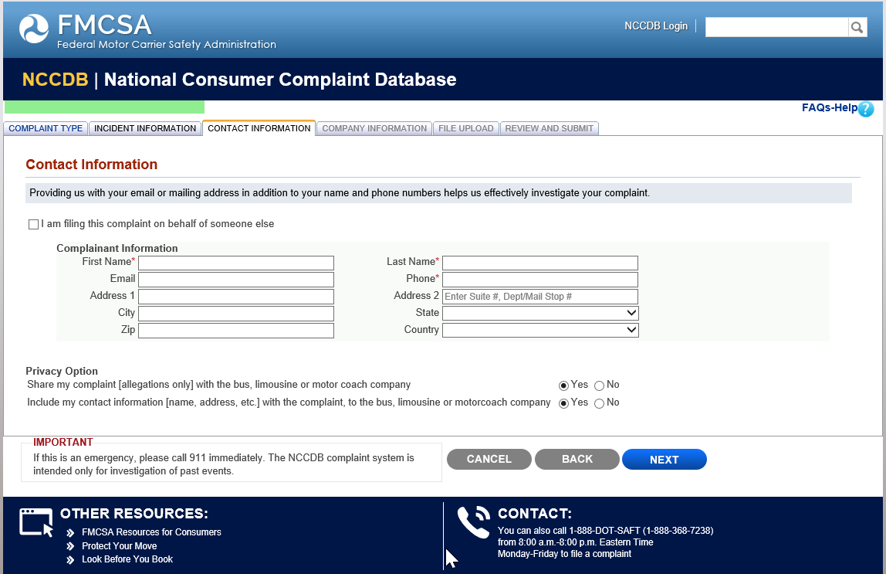Click the Next button

coord(664,459)
